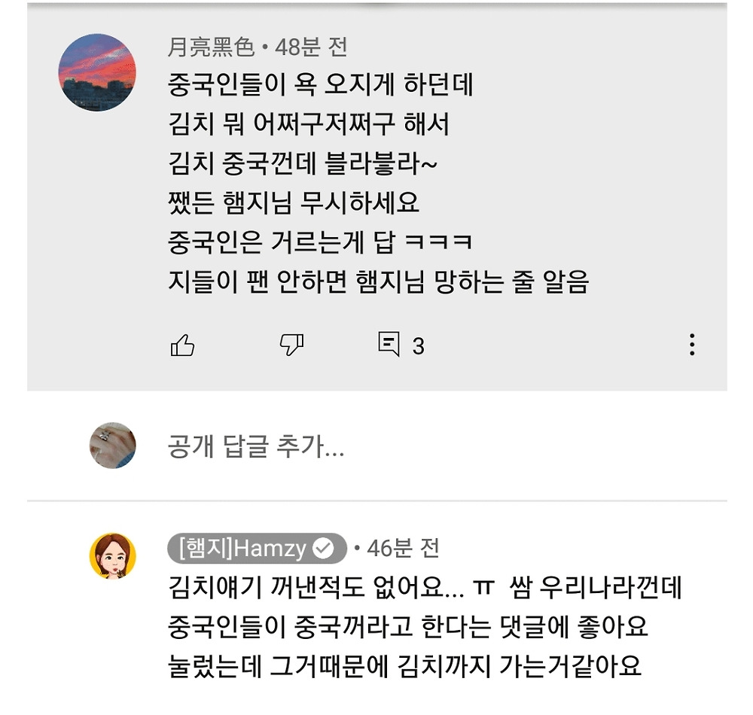Viewport: 753px width, 715px height.
Task: Focus the '공개 답글 추가...' reply field
Action: pos(256,447)
